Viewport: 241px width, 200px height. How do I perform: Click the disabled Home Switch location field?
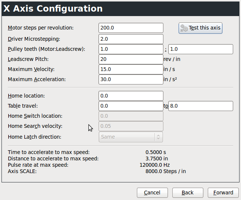coord(131,116)
